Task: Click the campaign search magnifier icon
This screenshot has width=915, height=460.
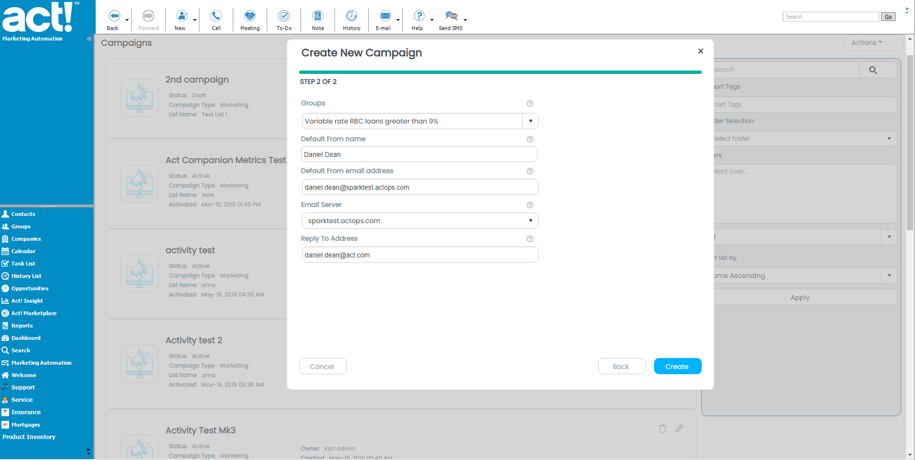Action: 873,70
